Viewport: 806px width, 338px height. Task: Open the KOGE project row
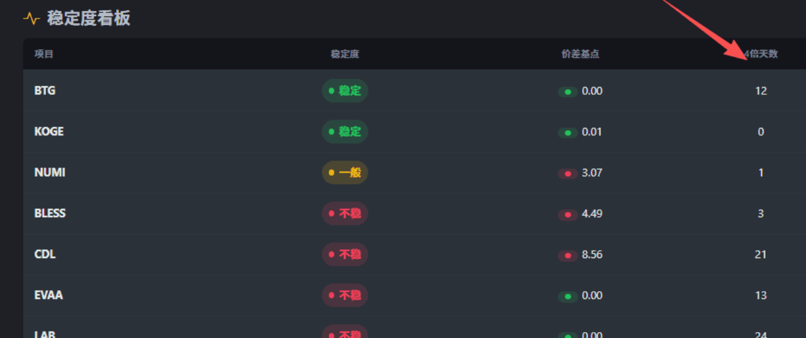[x=49, y=132]
